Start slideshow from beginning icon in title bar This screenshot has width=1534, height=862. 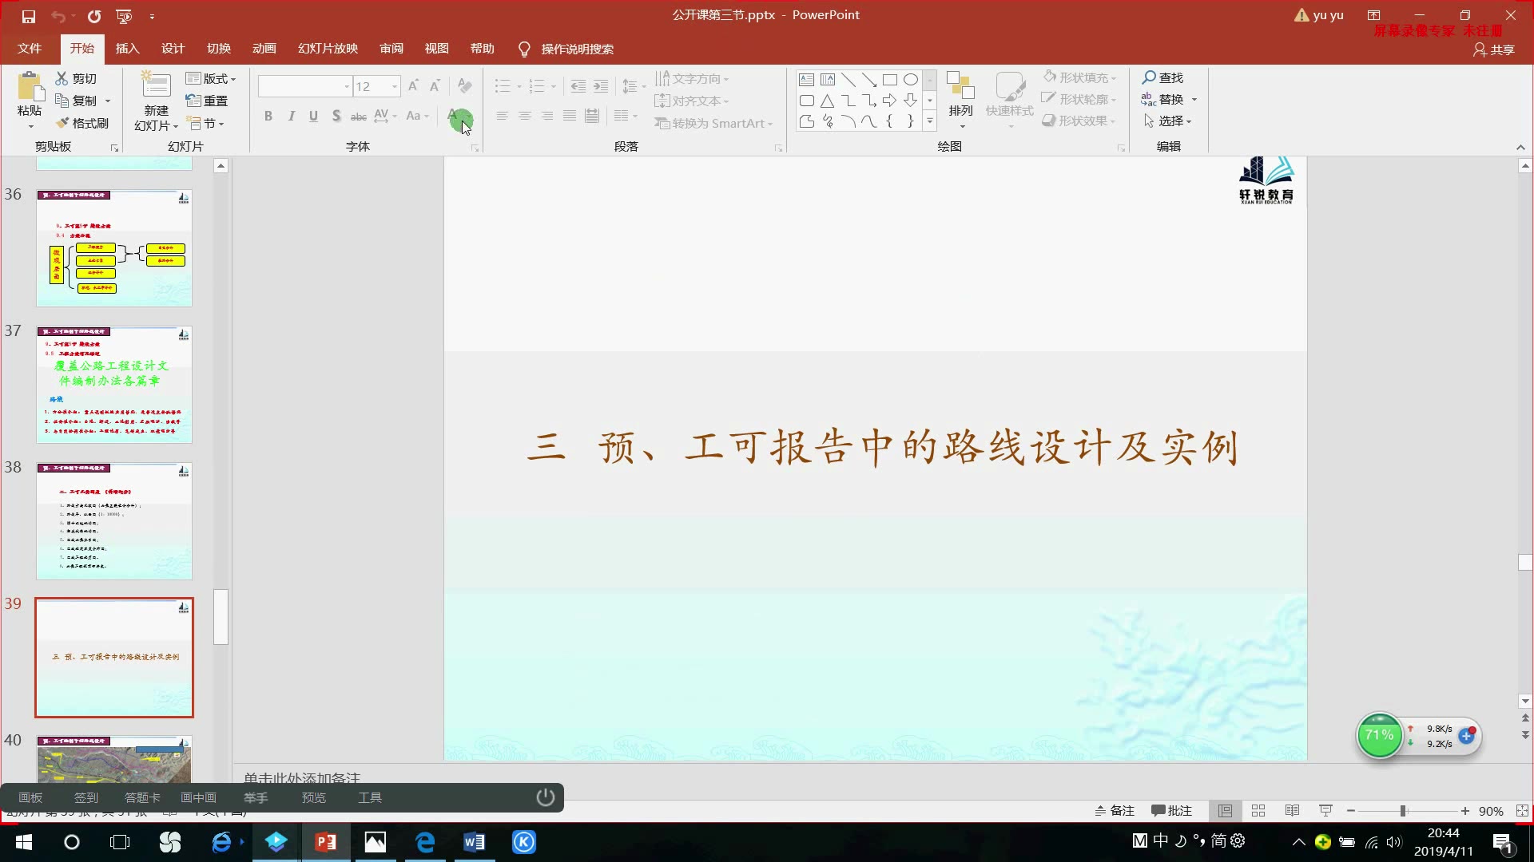click(x=124, y=16)
